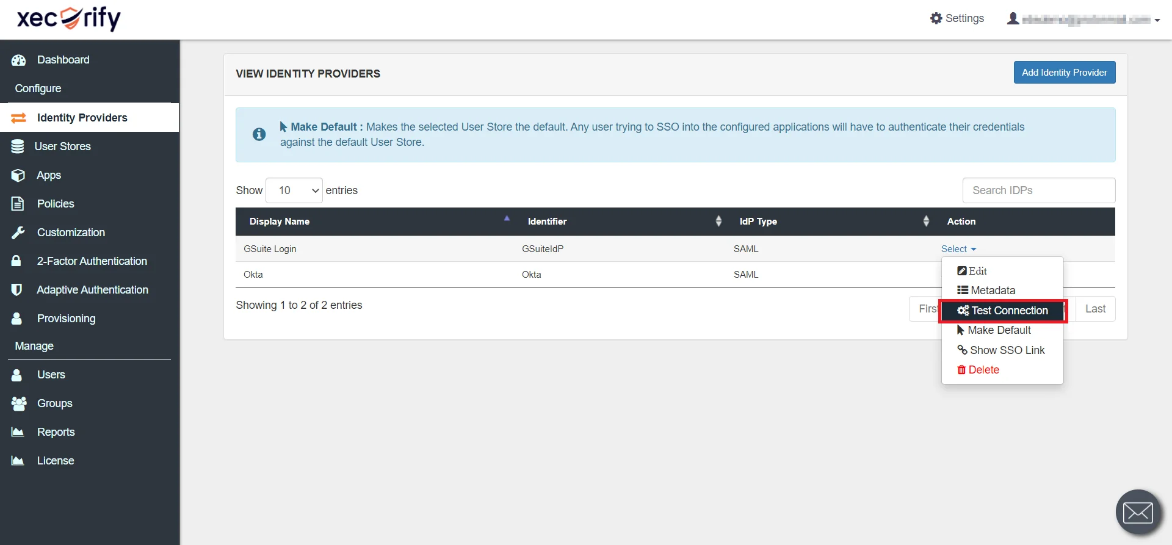The width and height of the screenshot is (1172, 545).
Task: Click the Apps cube icon
Action: (18, 175)
